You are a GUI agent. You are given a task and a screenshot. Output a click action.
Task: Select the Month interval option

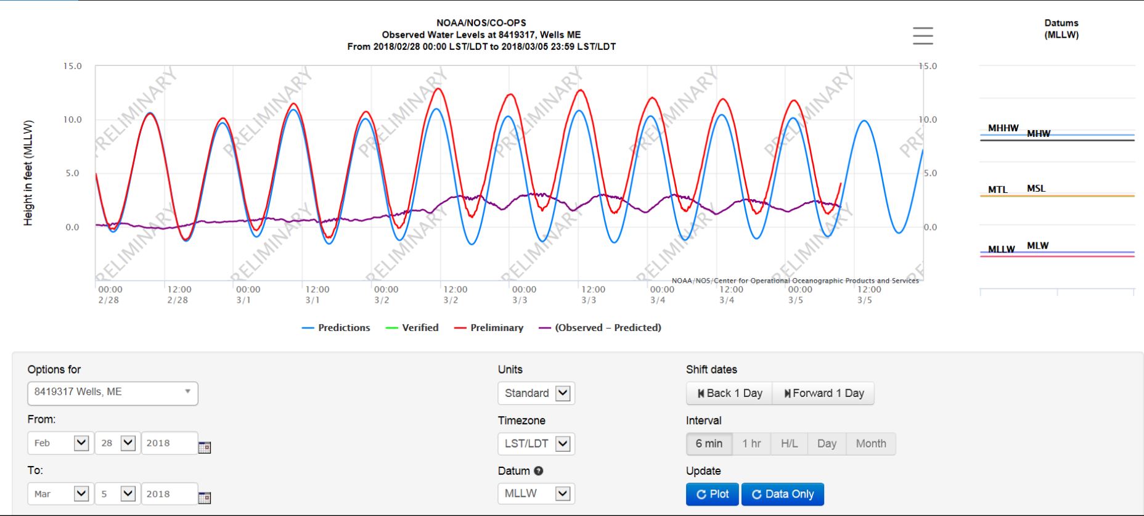tap(870, 444)
